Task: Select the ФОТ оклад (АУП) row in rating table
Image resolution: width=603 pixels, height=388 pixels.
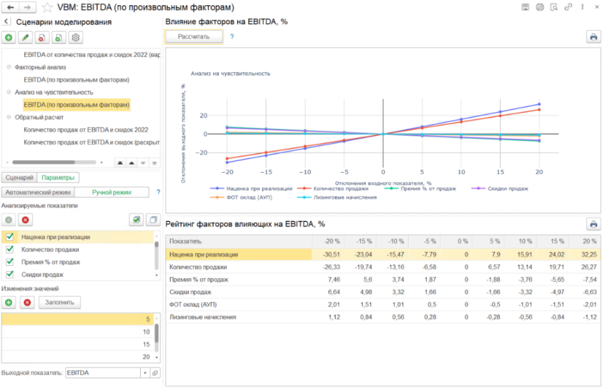Action: [x=383, y=304]
